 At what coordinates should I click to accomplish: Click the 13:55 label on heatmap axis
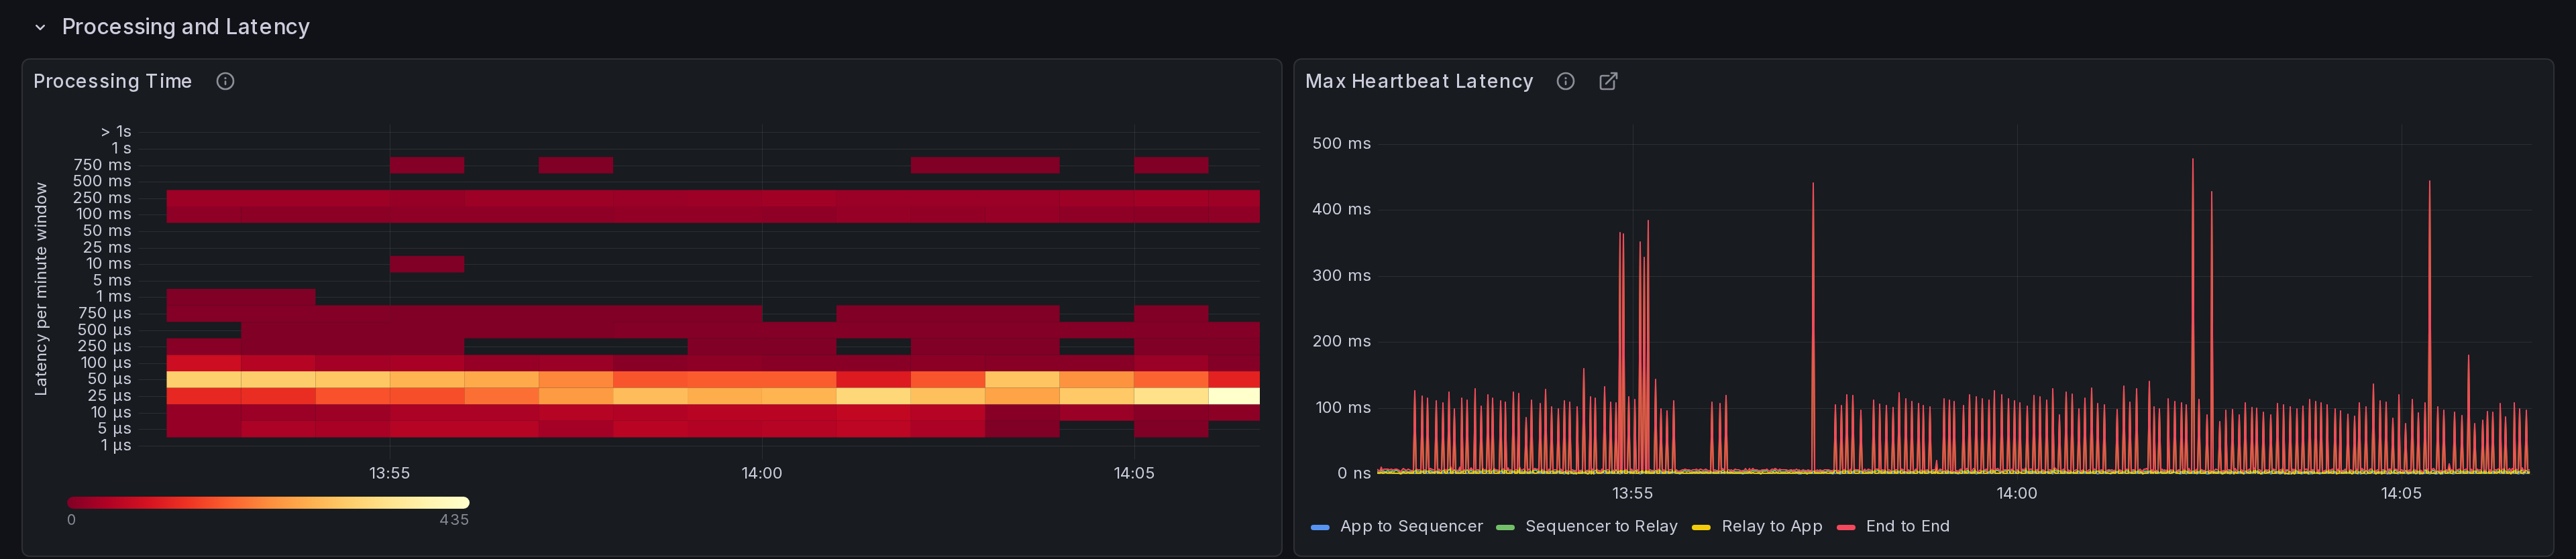389,473
